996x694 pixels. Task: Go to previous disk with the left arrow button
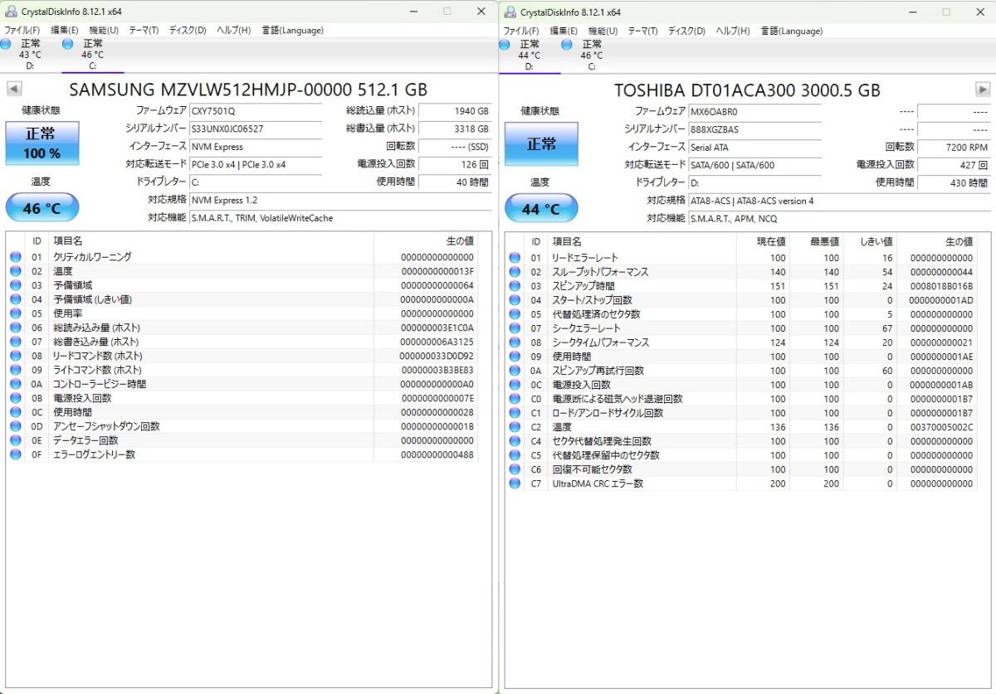pos(14,90)
